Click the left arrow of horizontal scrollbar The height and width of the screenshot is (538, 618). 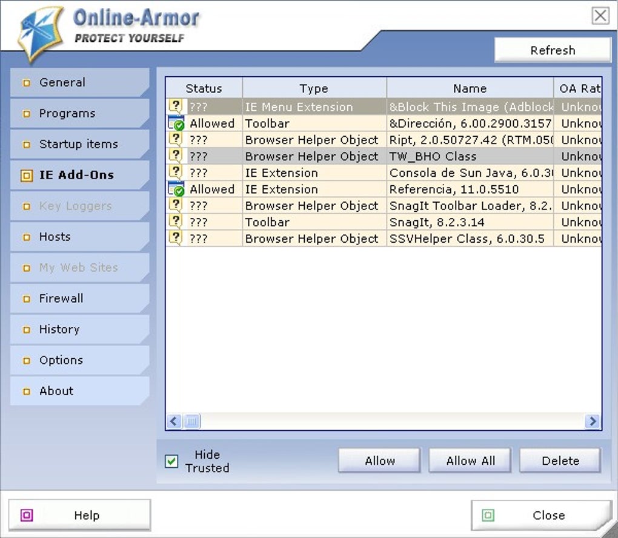[174, 421]
